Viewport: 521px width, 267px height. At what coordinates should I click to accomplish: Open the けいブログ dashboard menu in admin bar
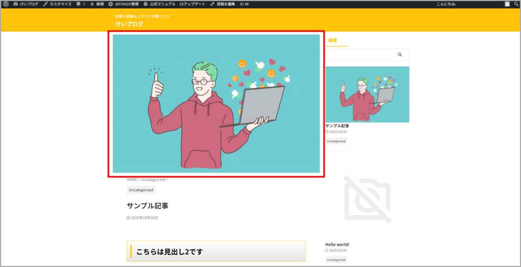pos(26,4)
